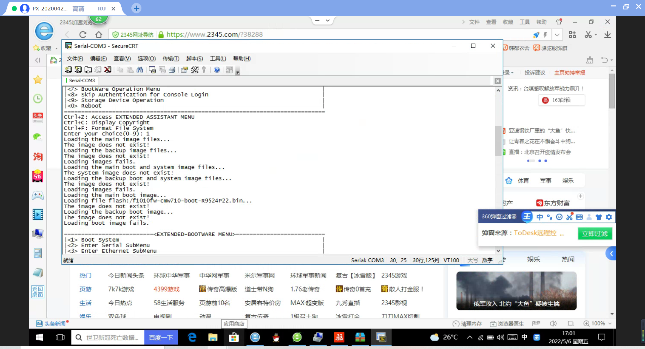
Task: Click the browser scissors screenshot icon
Action: click(588, 35)
